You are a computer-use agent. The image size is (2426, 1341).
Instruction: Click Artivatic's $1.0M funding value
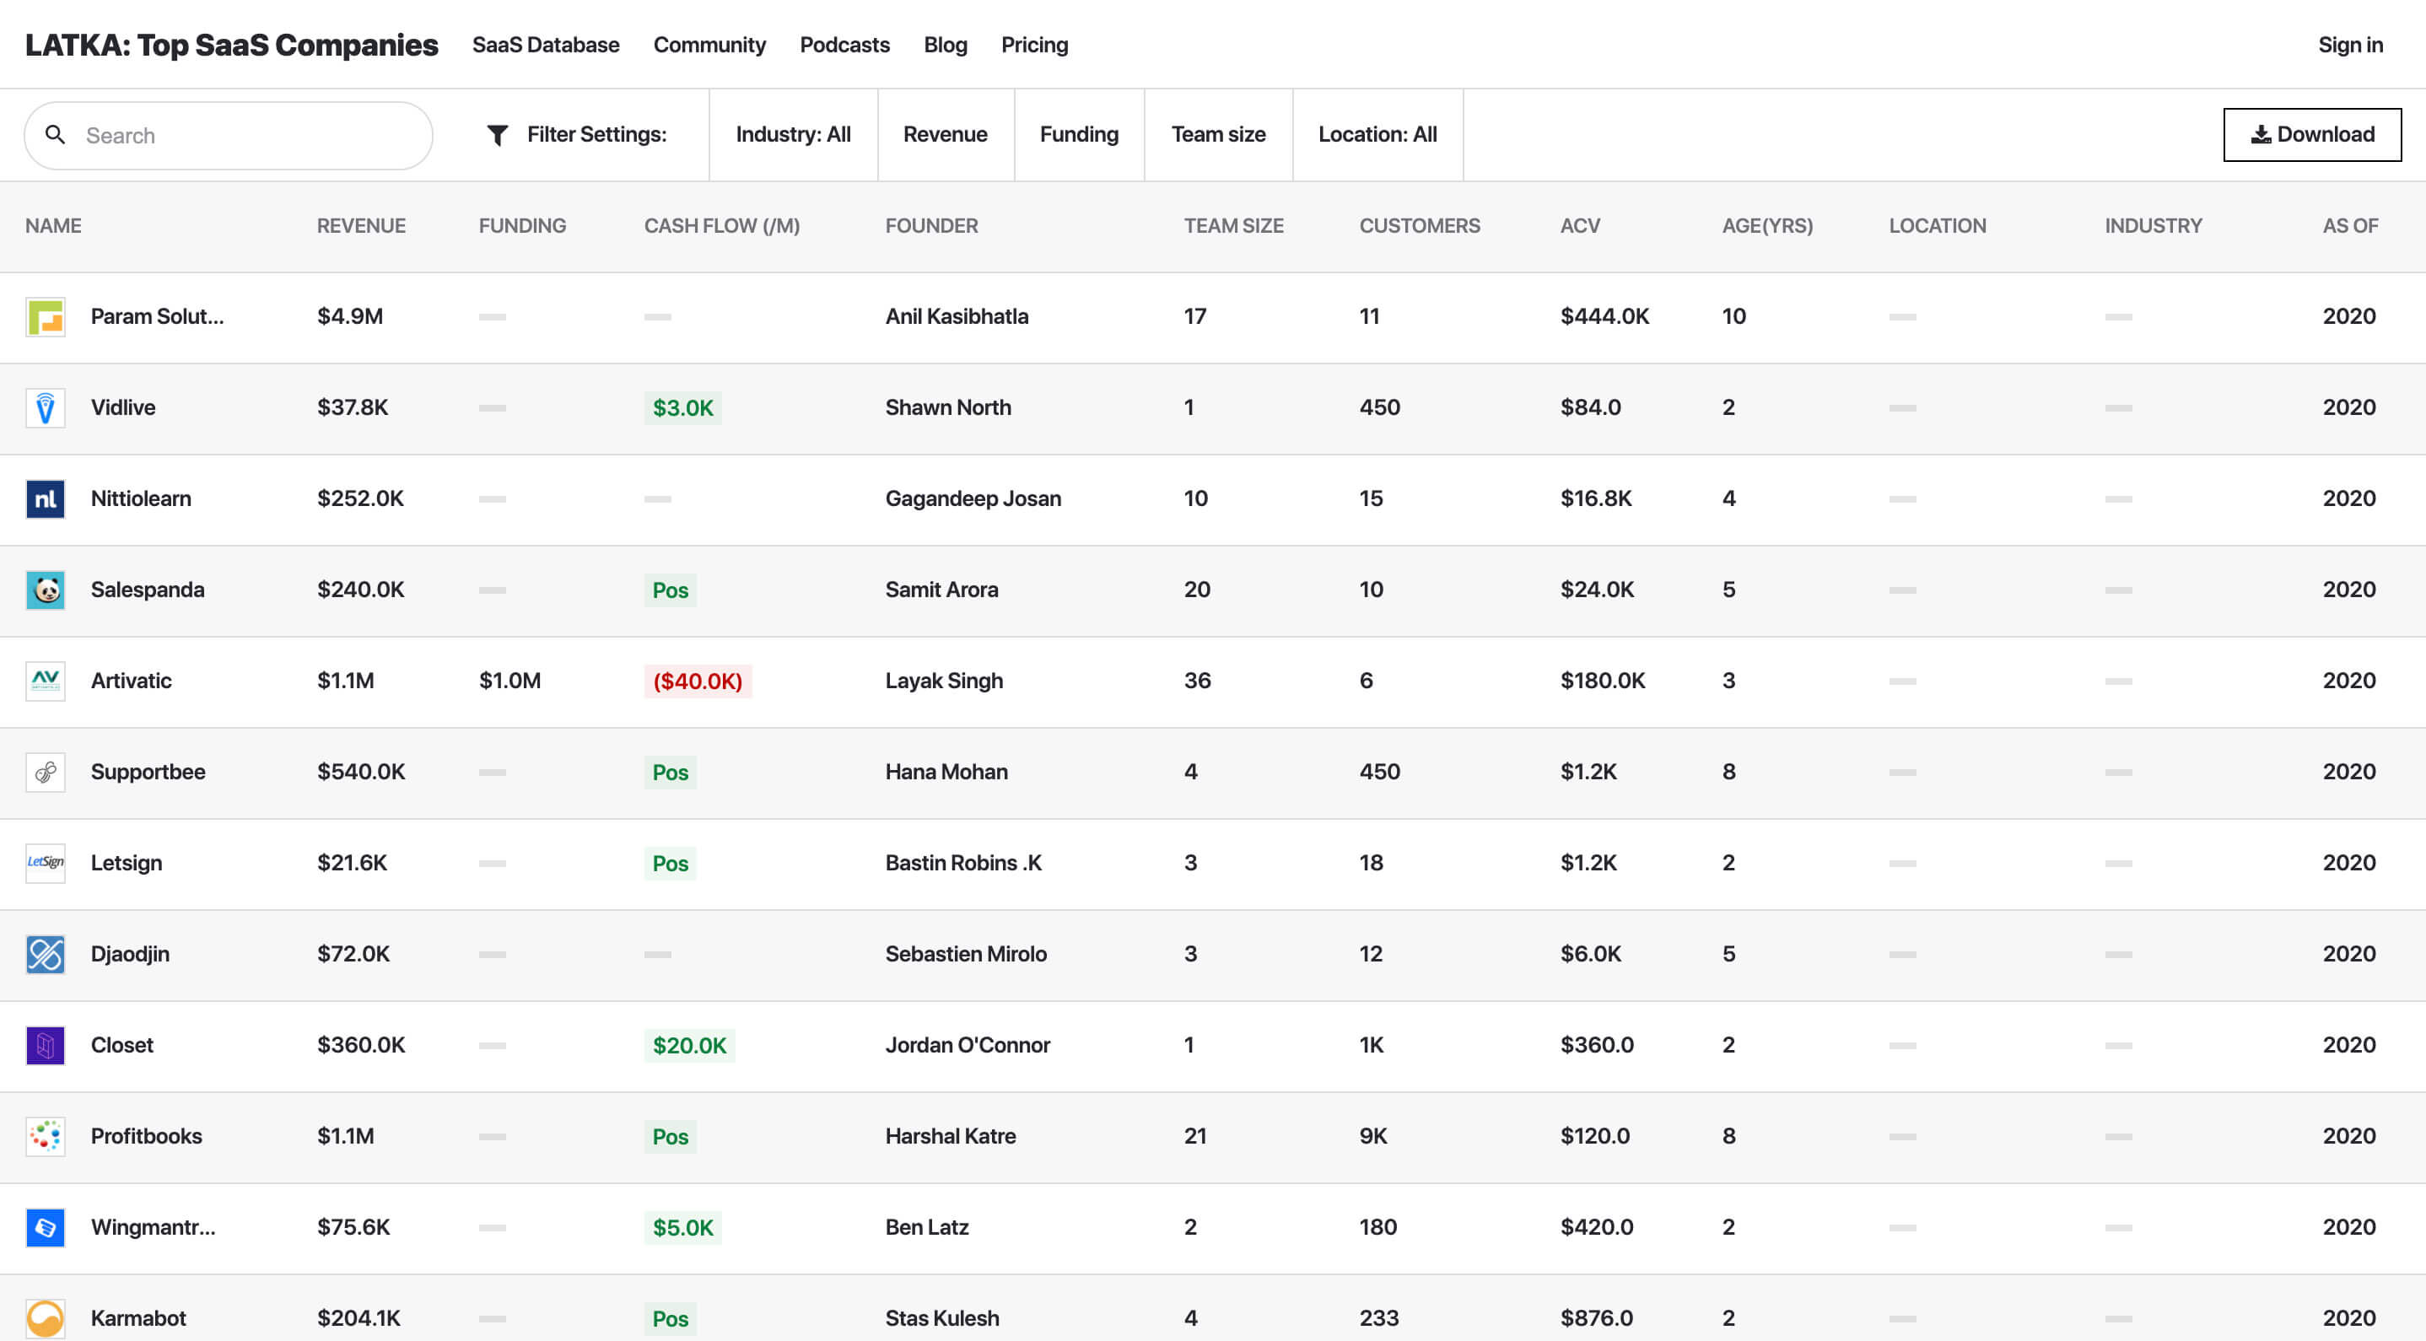click(510, 681)
